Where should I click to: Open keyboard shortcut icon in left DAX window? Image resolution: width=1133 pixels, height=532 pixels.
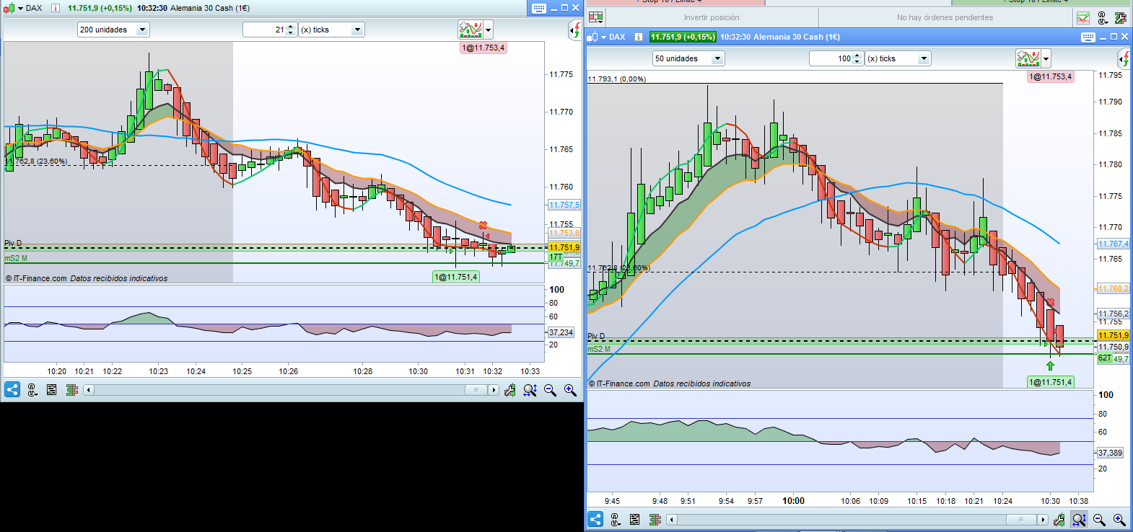pos(538,8)
